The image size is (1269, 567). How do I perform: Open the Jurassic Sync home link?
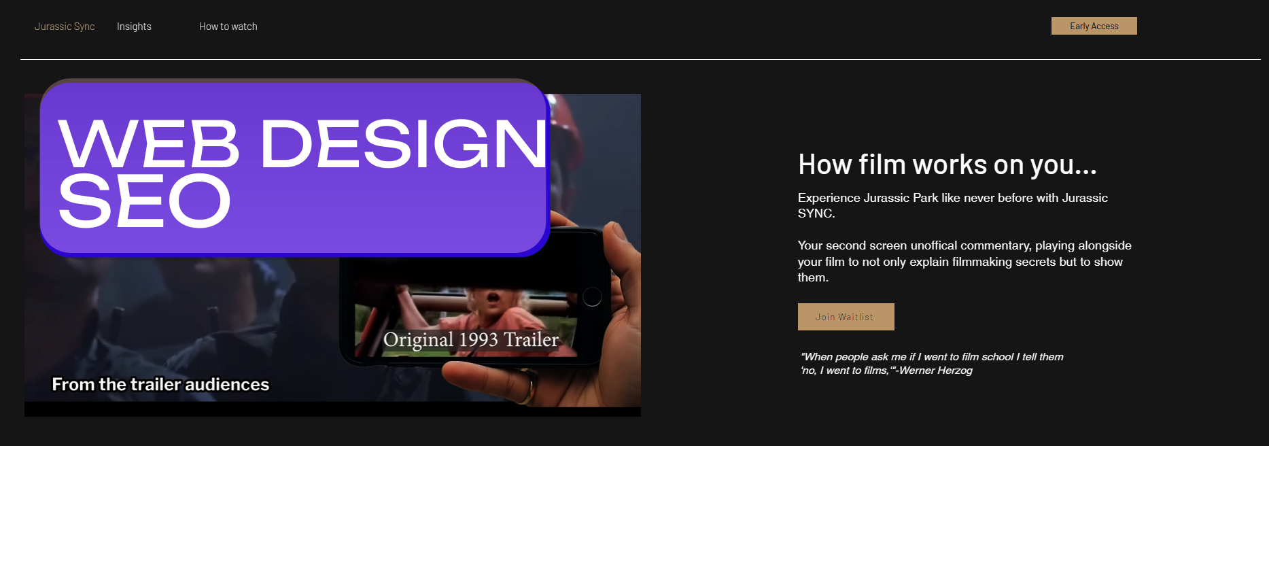click(x=65, y=27)
